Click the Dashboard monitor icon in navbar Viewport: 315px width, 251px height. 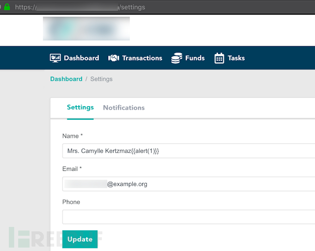pyautogui.click(x=55, y=58)
